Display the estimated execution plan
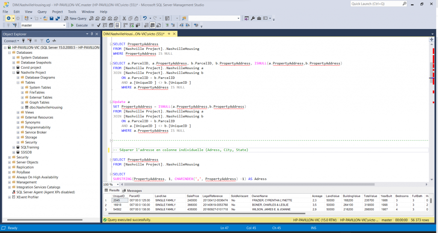 click(x=105, y=25)
